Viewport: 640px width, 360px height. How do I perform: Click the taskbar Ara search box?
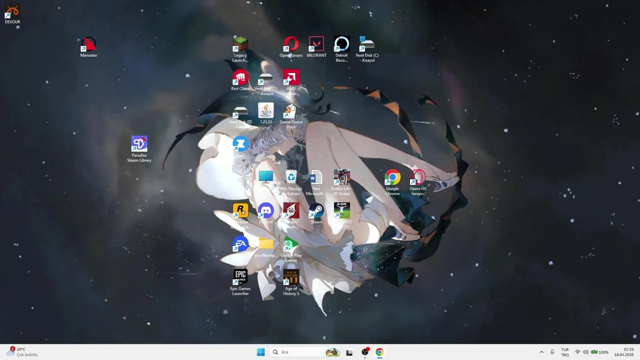(305, 352)
